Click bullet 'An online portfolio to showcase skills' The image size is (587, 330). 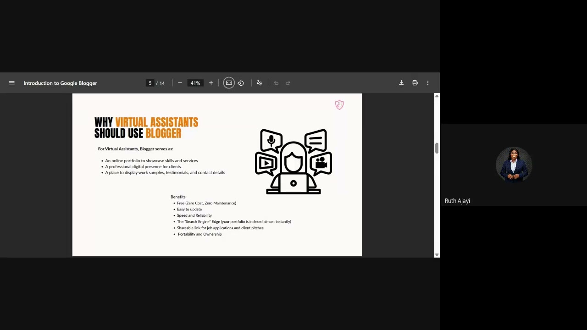[151, 160]
